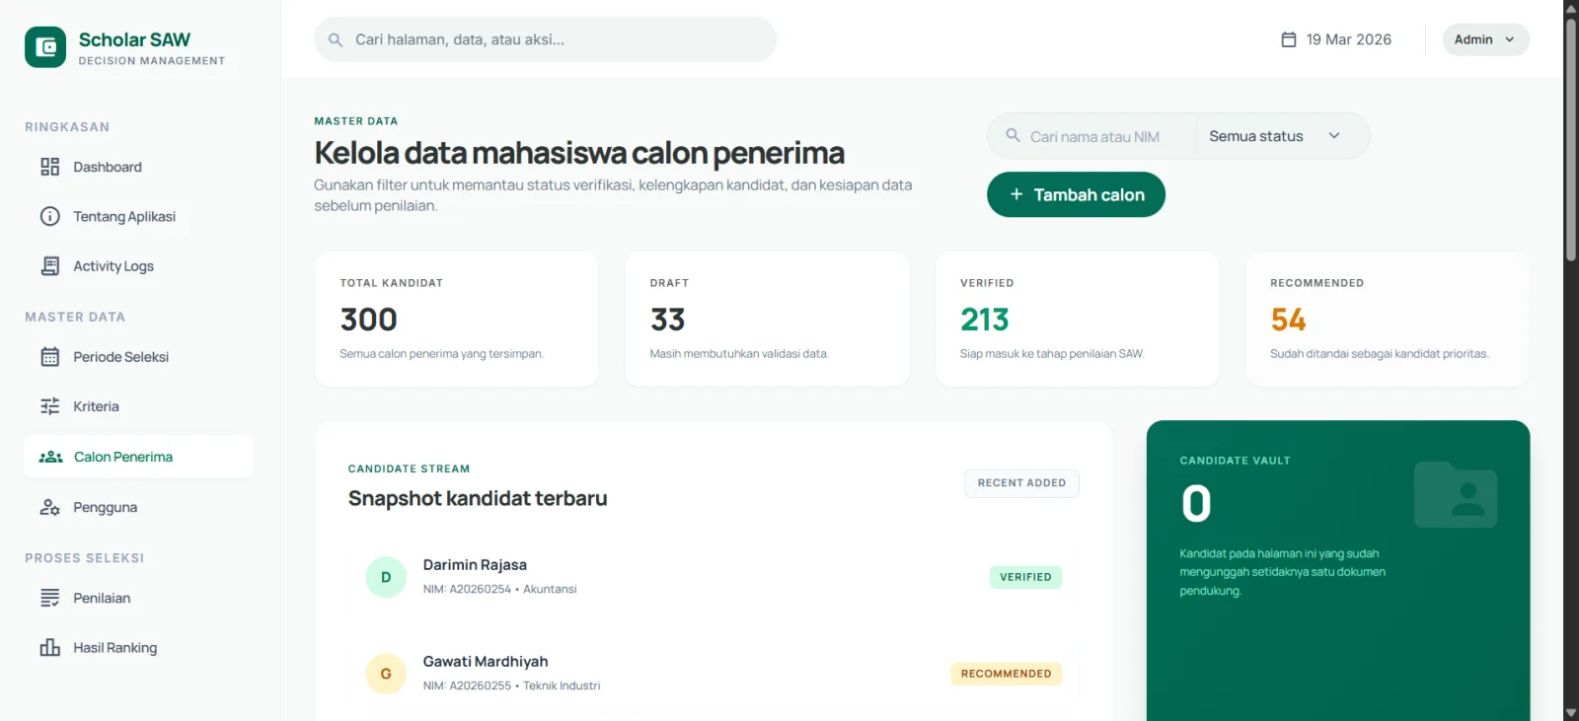Click the calendar icon beside the date
The height and width of the screenshot is (721, 1579).
pyautogui.click(x=1288, y=39)
